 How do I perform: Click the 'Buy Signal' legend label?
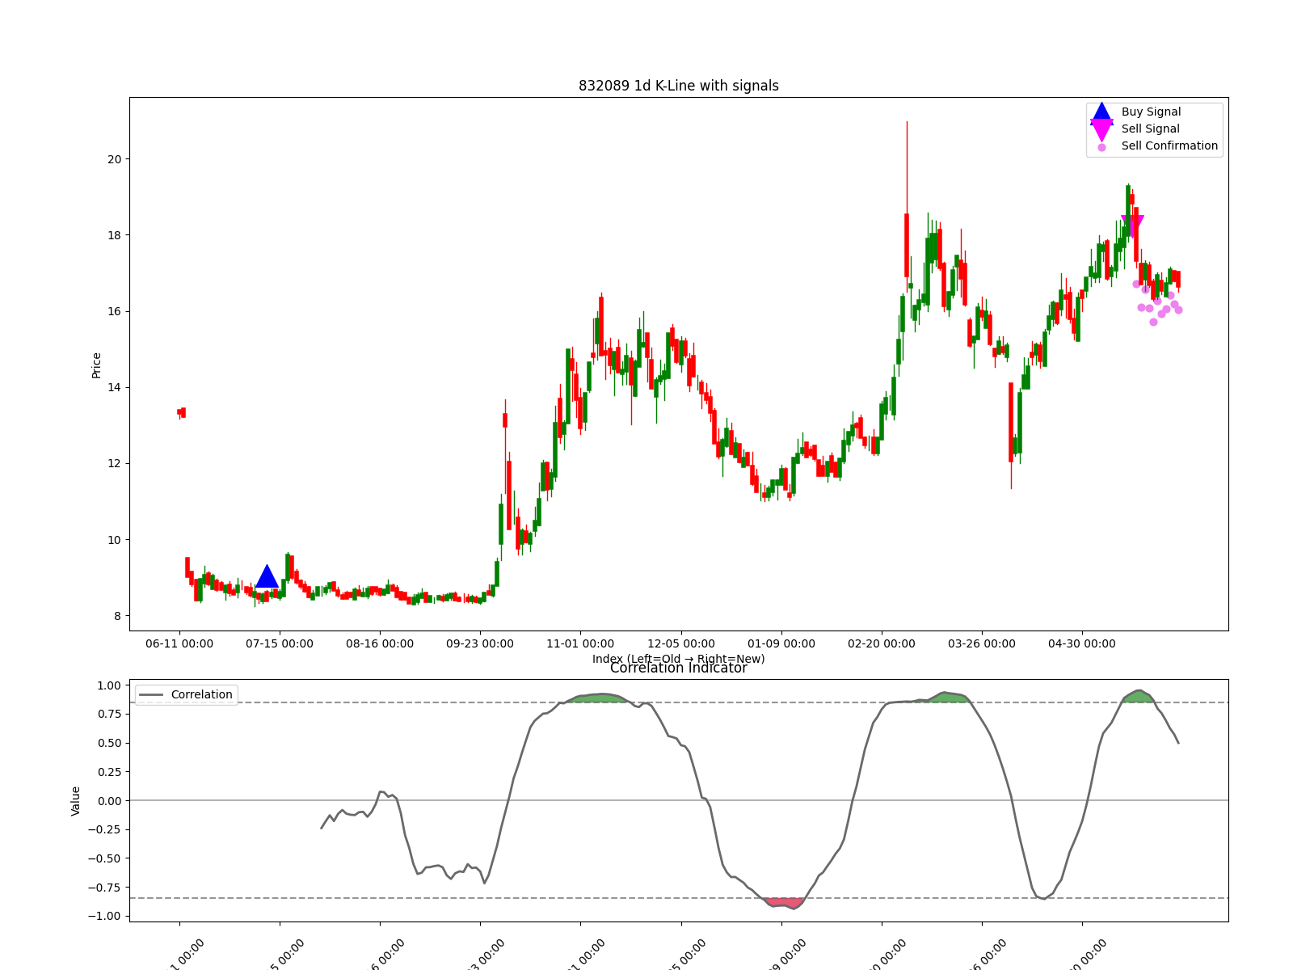(x=1151, y=112)
